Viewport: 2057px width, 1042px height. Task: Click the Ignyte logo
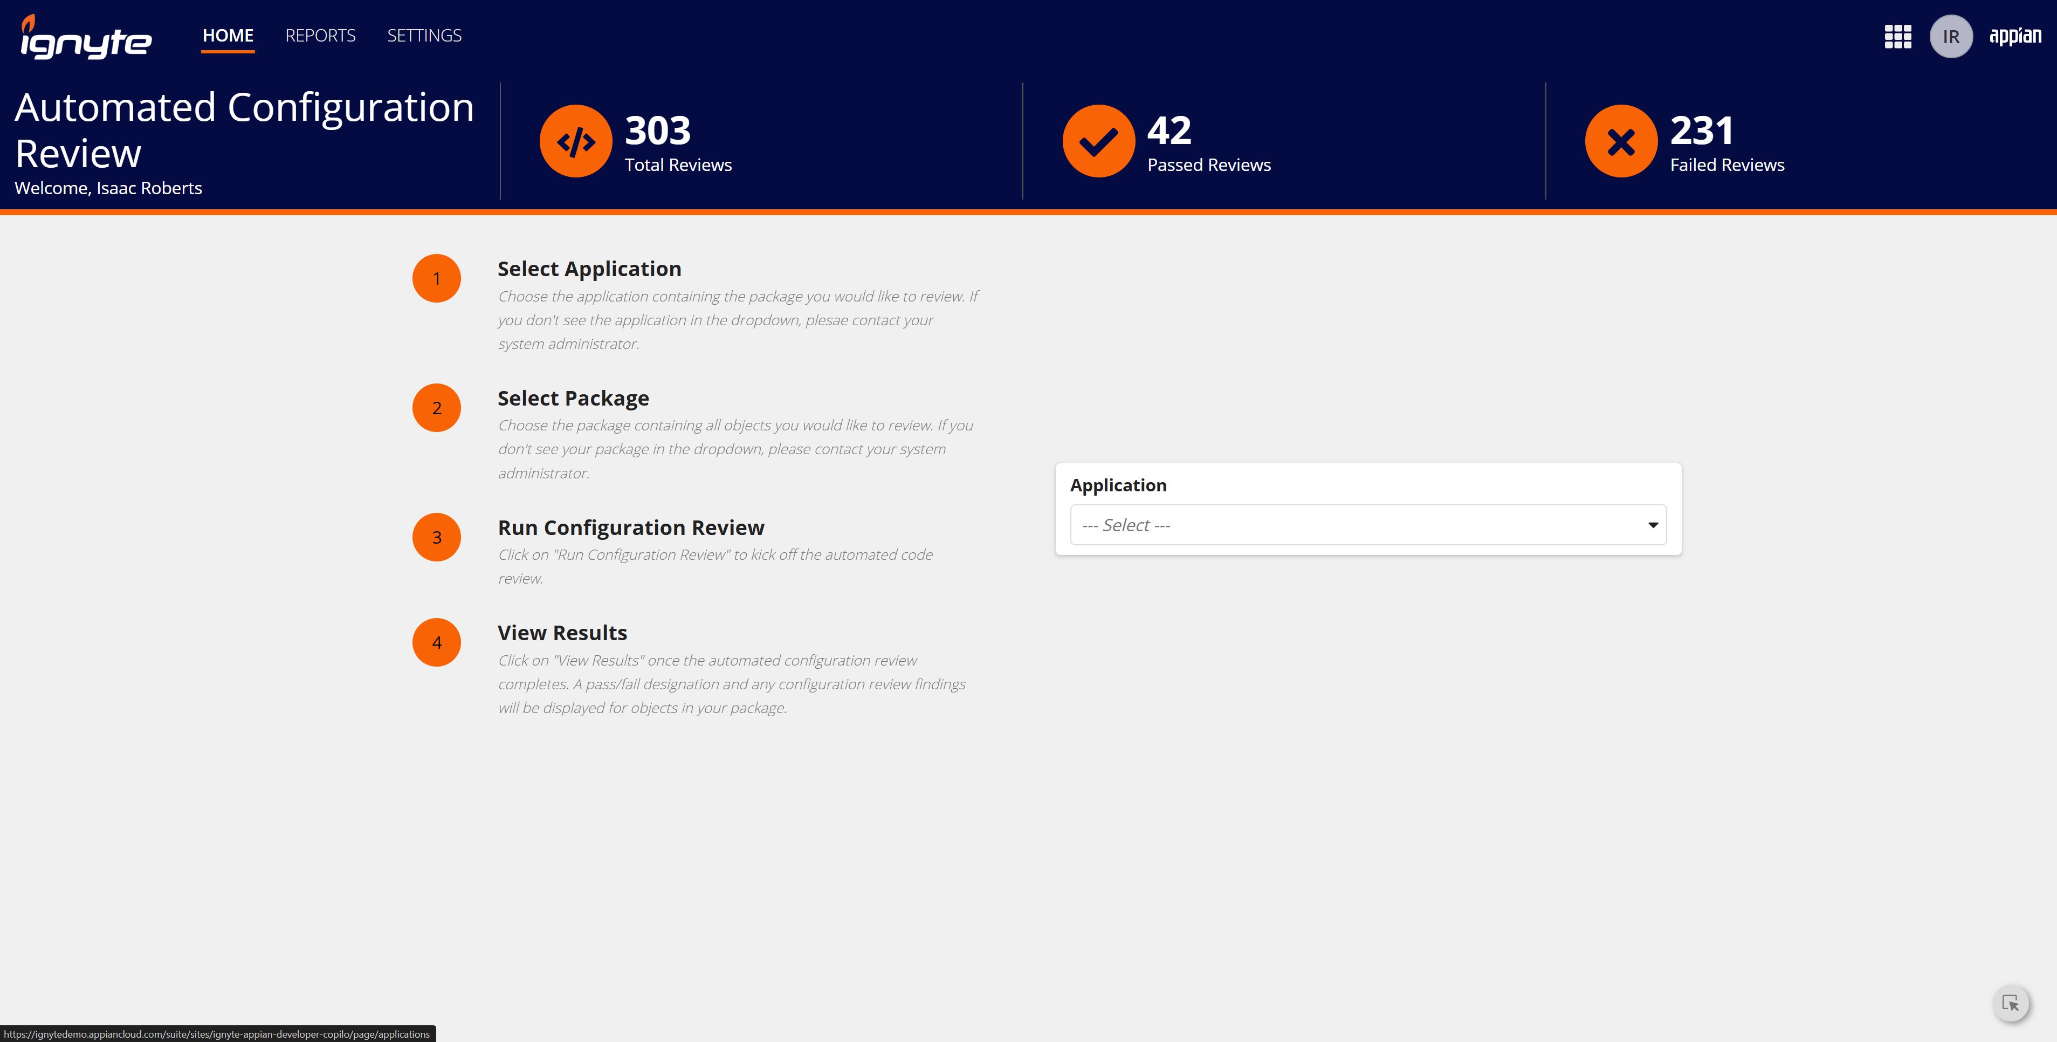pyautogui.click(x=85, y=38)
